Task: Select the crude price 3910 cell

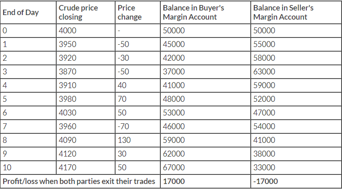Action: 85,85
